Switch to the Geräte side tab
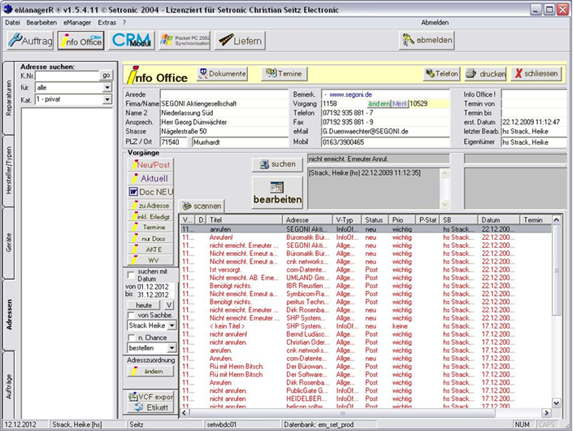The width and height of the screenshot is (573, 431). [x=9, y=242]
